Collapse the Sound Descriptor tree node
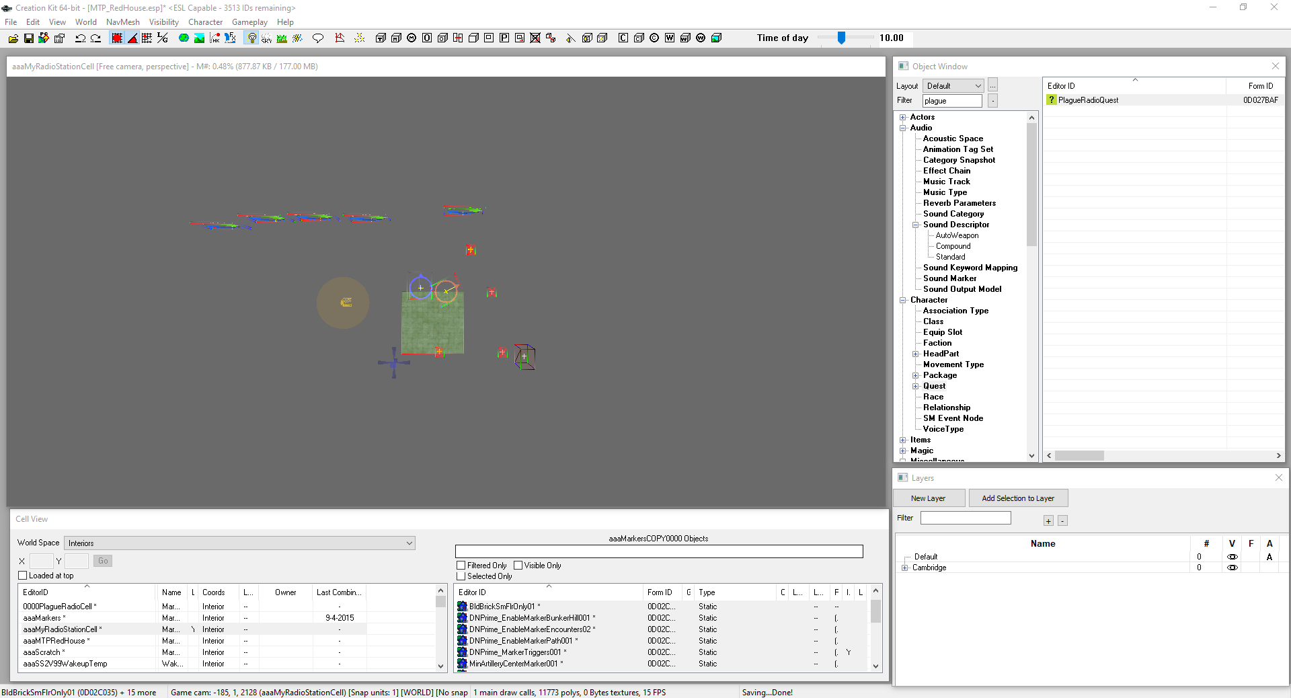Screen dimensions: 1291x698 [915, 225]
